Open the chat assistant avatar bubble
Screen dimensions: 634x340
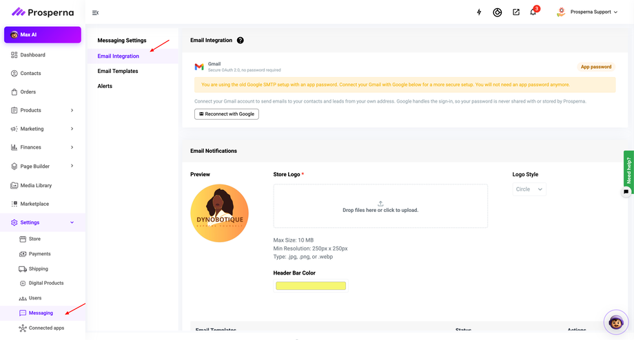coord(616,322)
